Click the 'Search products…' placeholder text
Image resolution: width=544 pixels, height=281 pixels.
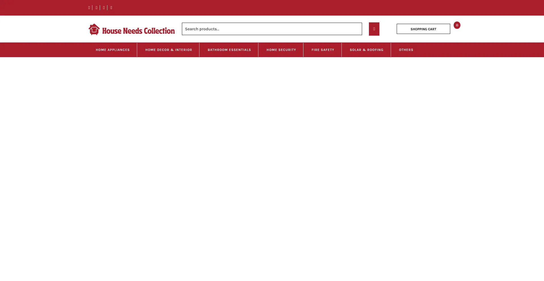click(x=202, y=29)
